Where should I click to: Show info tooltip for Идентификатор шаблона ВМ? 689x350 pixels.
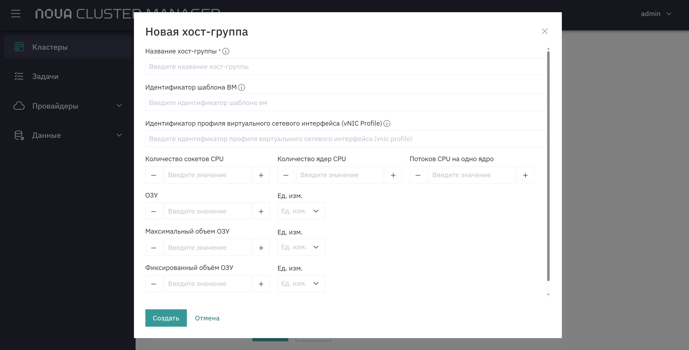click(x=242, y=87)
